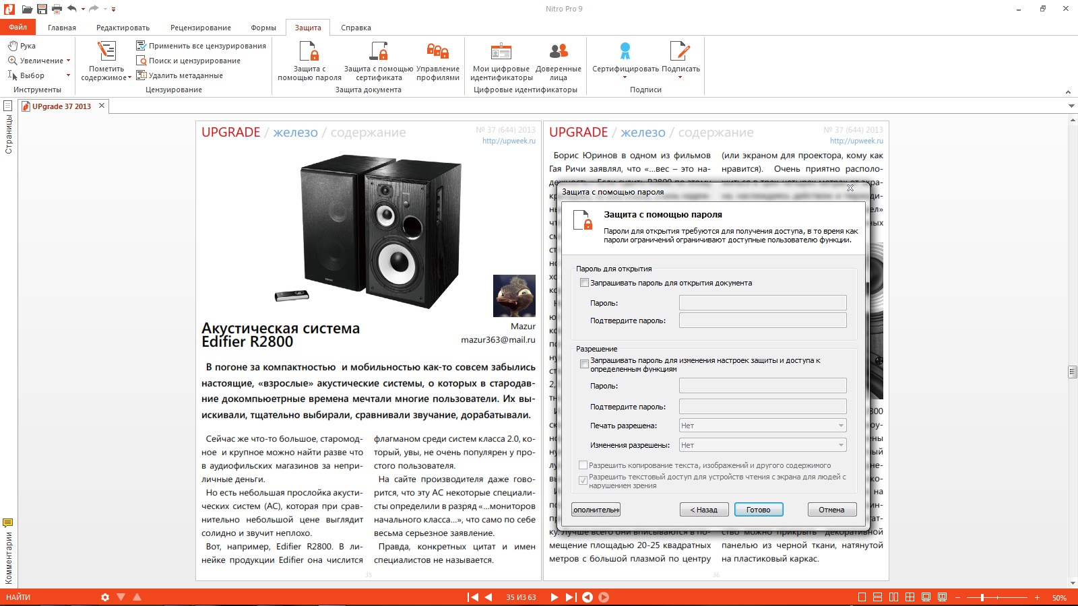Open find settings gear in status bar
The height and width of the screenshot is (606, 1078).
(105, 597)
